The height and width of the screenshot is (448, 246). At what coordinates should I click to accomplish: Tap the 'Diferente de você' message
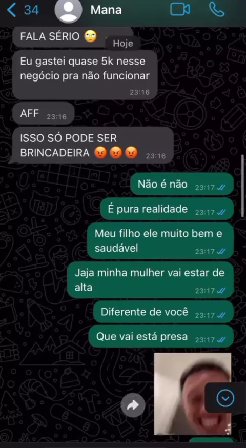click(163, 312)
